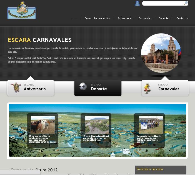Click the Escara Qhapaqa logo

click(22, 10)
